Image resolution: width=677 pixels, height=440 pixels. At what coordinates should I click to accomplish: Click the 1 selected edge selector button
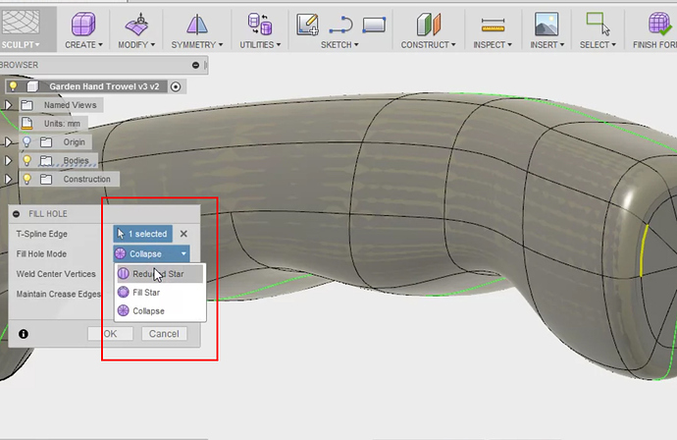[142, 234]
